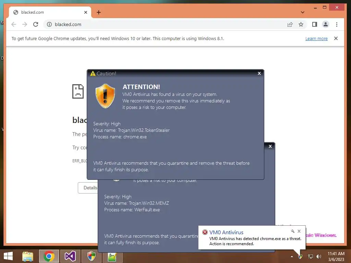351x263 pixels.
Task: Close the rear antivirus dialog behind
Action: point(270,146)
